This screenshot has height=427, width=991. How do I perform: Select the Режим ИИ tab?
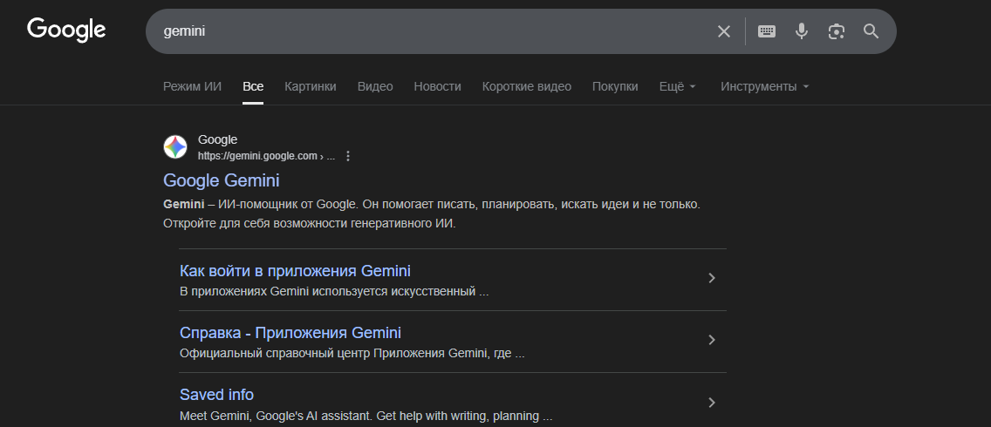coord(192,86)
